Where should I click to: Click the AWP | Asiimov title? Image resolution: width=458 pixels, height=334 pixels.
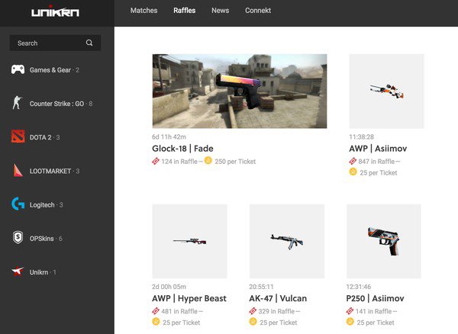pos(378,149)
